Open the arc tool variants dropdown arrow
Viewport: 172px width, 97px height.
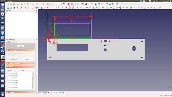click(34, 8)
